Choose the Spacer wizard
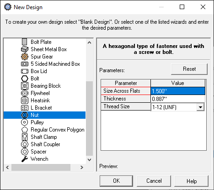This screenshot has width=214, height=190. tap(38, 152)
